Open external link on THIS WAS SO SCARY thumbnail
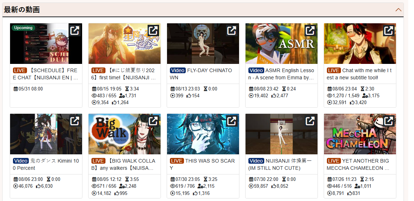Viewport: 414px width, 201px height. (x=231, y=121)
